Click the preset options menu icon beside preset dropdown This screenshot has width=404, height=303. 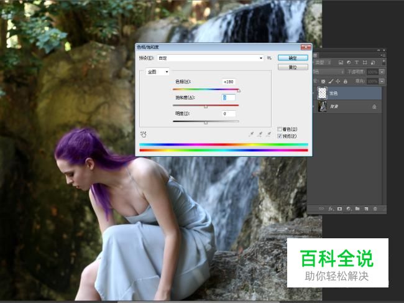pos(270,58)
